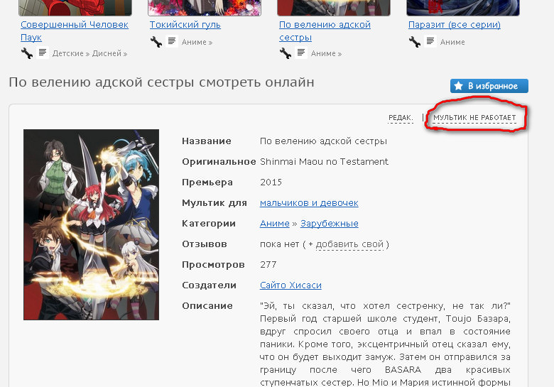Open the Паразит (все серии) link

pyautogui.click(x=455, y=25)
